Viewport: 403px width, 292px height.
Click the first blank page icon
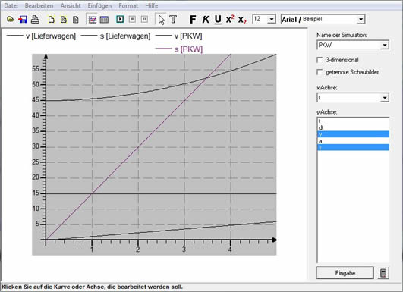[52, 19]
